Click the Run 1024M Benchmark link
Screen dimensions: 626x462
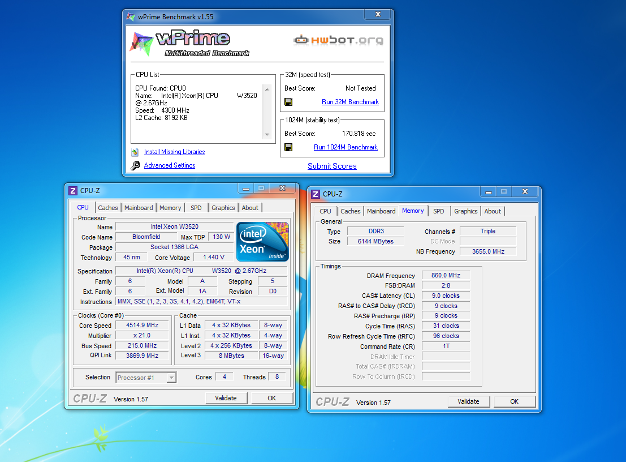tap(346, 147)
